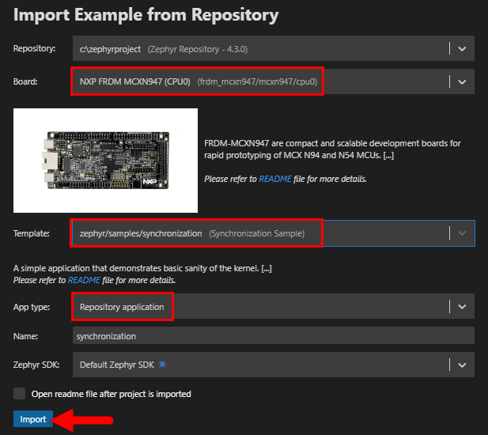
Task: Select the c:\zephyrproject repository field
Action: [273, 48]
